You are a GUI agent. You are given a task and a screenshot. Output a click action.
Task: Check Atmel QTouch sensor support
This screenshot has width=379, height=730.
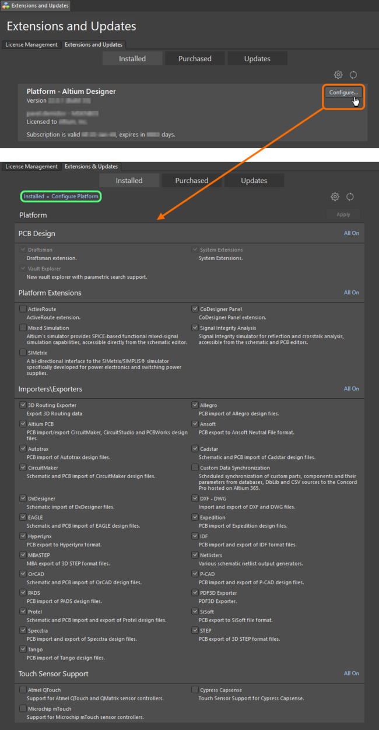23,689
